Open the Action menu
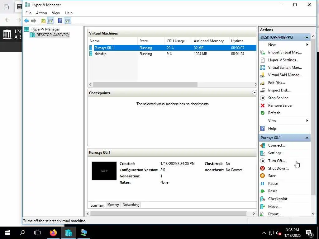Image resolution: width=319 pixels, height=239 pixels. point(41,13)
